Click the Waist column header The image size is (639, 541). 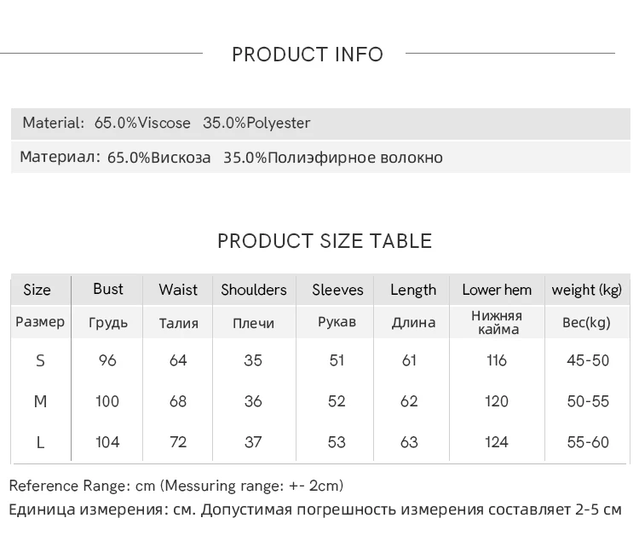tap(178, 290)
